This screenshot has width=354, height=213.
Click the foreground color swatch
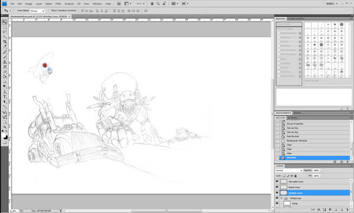pyautogui.click(x=4, y=136)
